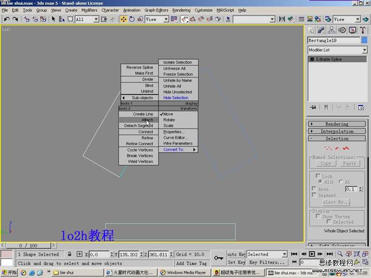Switch to the Hierarchy command panel tab

pyautogui.click(x=331, y=30)
